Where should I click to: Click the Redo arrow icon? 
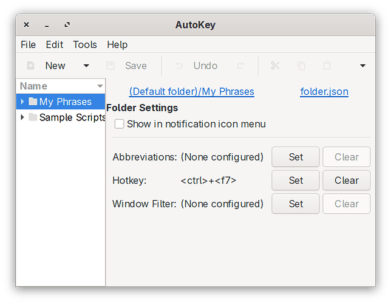tap(240, 66)
